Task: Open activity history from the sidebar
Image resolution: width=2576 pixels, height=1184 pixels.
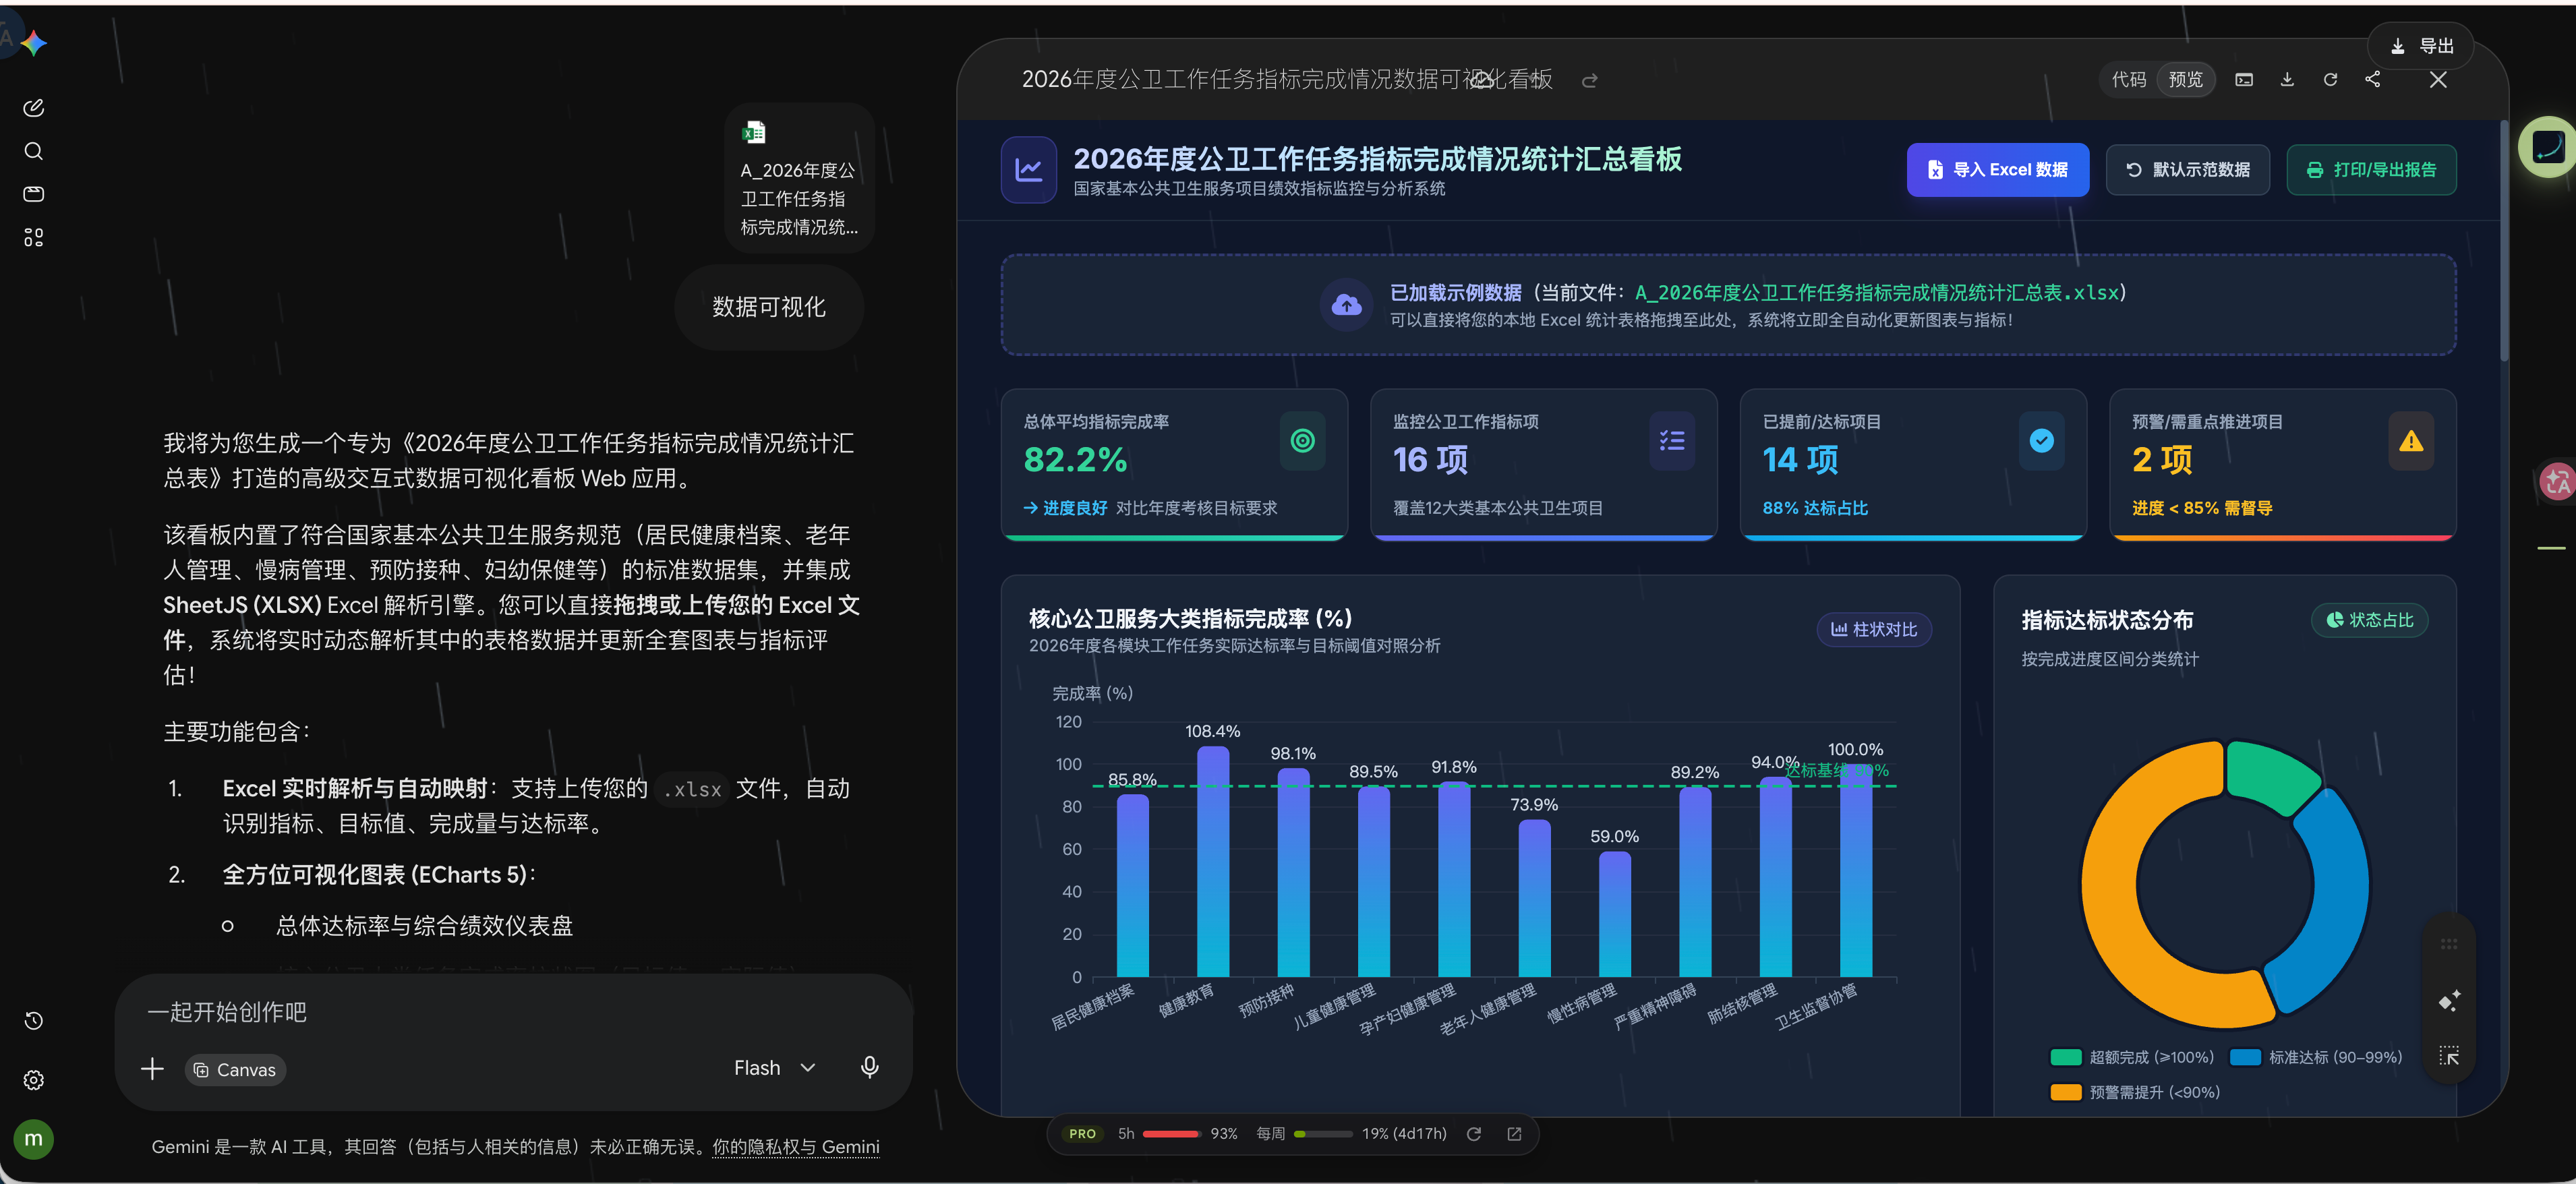Action: point(34,1021)
